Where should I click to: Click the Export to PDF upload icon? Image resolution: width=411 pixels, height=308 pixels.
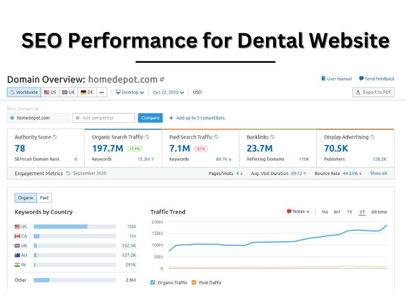pos(358,92)
